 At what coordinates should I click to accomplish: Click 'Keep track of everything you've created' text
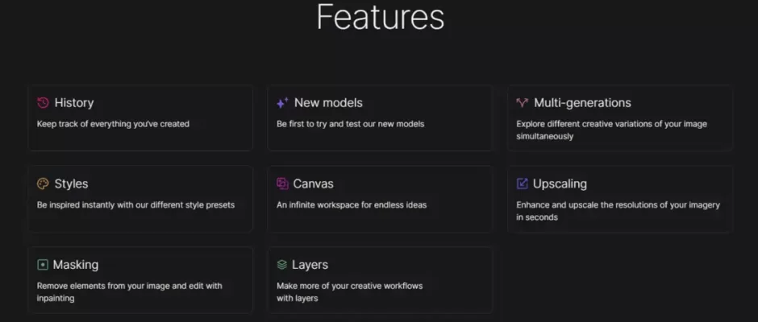point(113,124)
